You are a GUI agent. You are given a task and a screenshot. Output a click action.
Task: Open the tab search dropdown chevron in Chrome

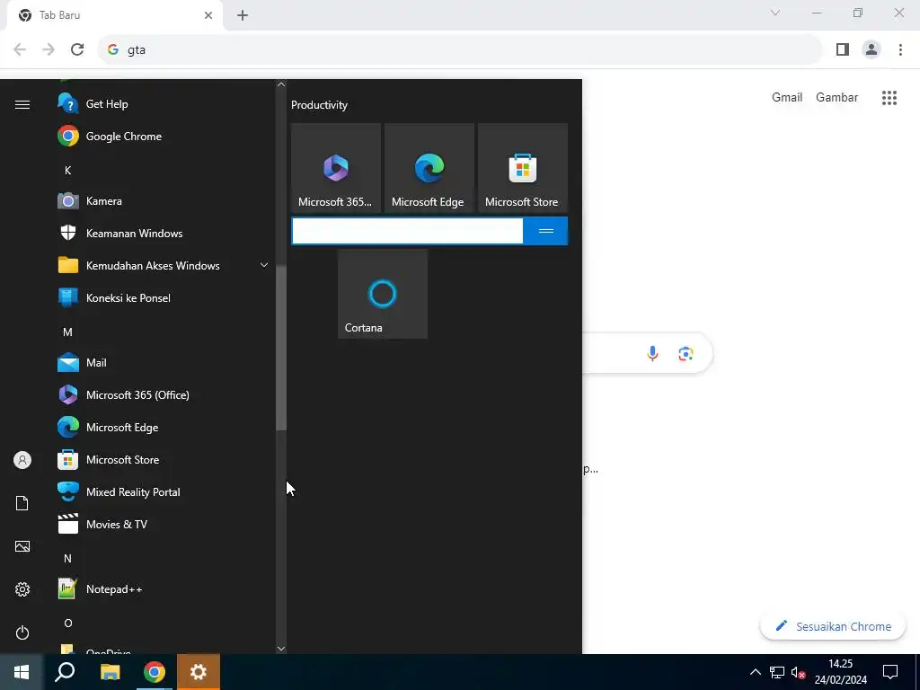pos(775,13)
